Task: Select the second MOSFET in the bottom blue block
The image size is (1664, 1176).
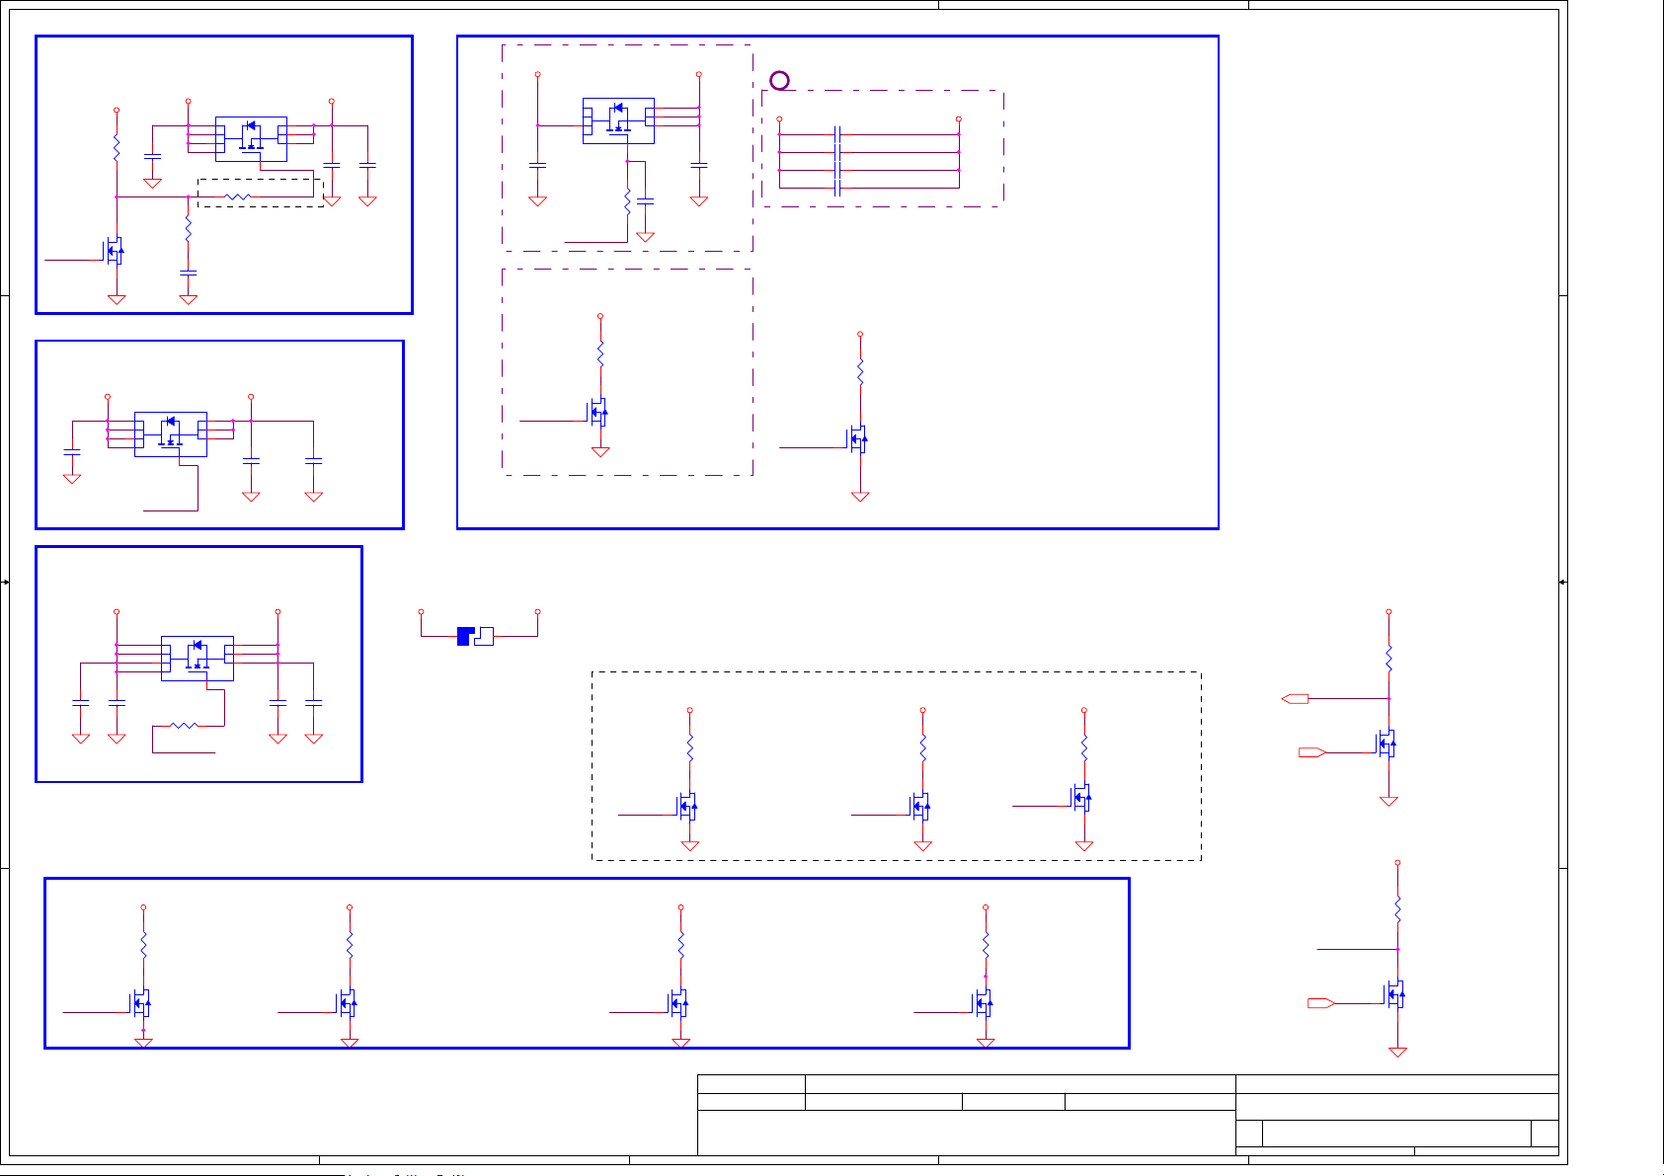Action: click(348, 1004)
